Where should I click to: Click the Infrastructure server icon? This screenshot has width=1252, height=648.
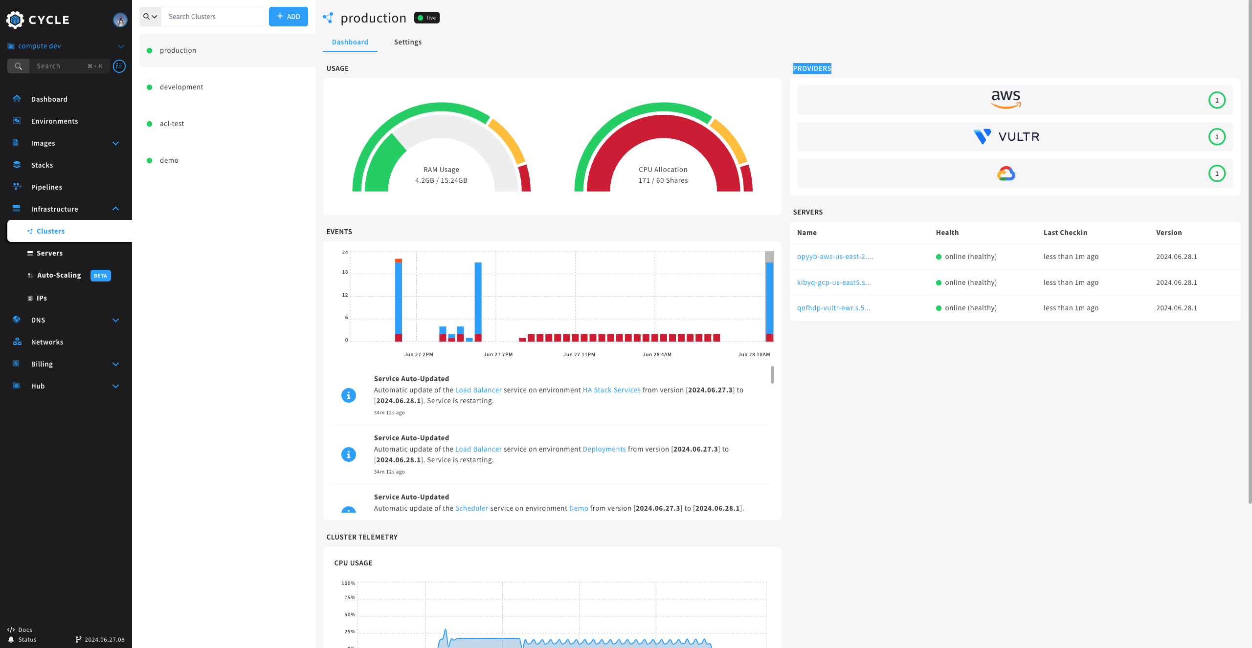pos(17,209)
